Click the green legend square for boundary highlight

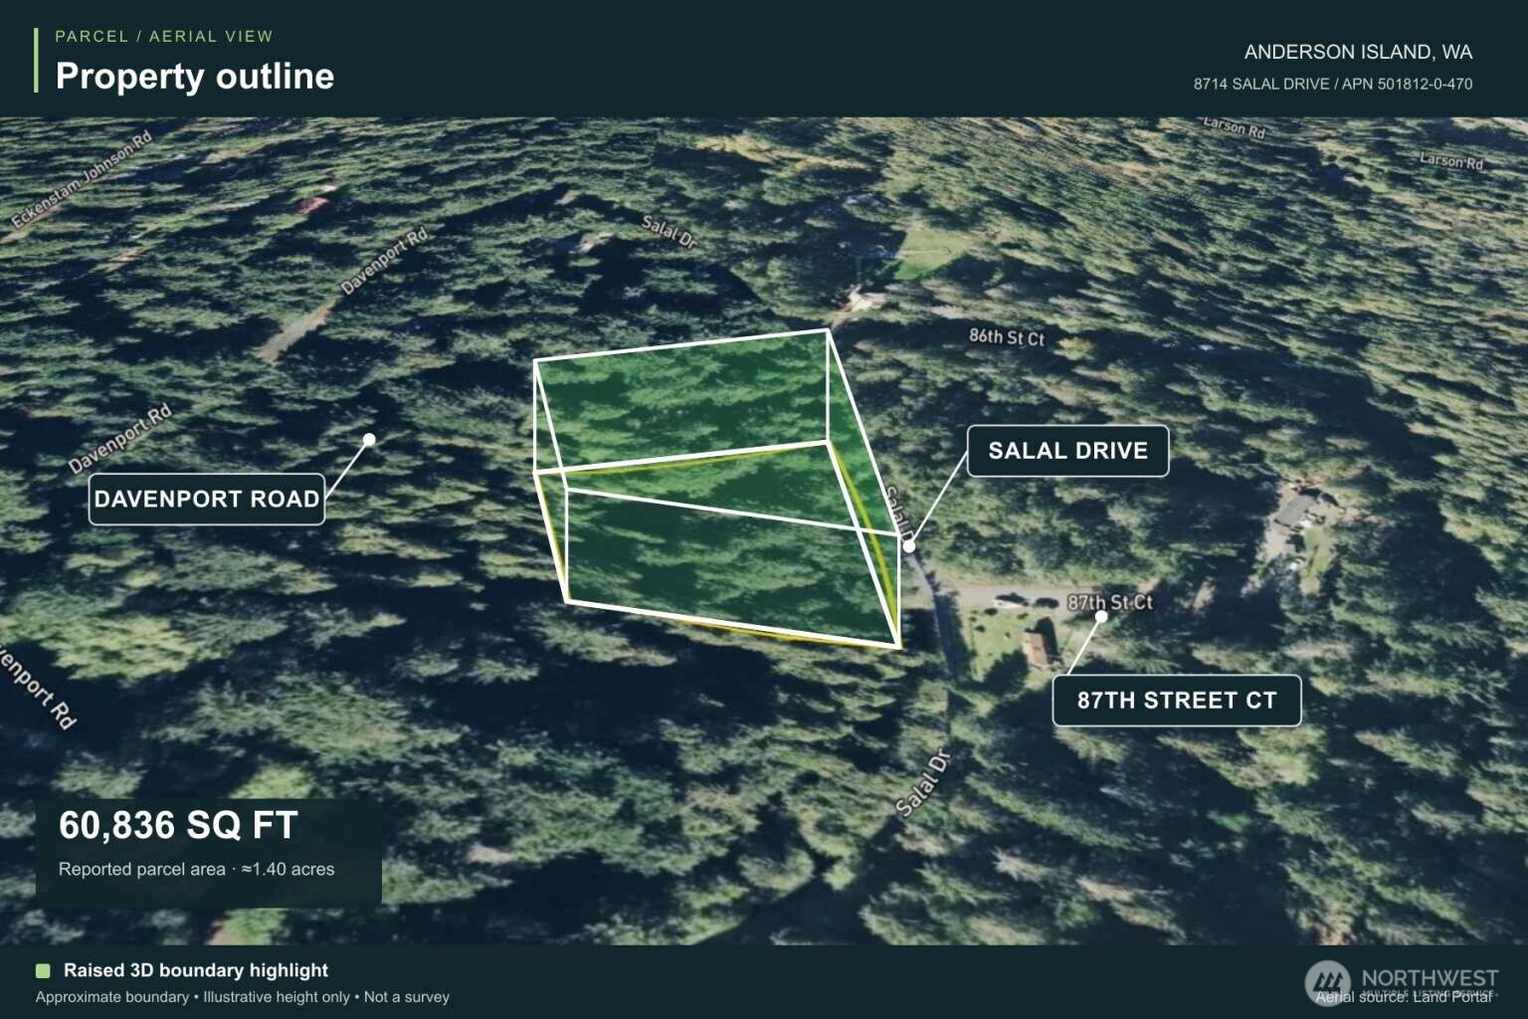43,970
